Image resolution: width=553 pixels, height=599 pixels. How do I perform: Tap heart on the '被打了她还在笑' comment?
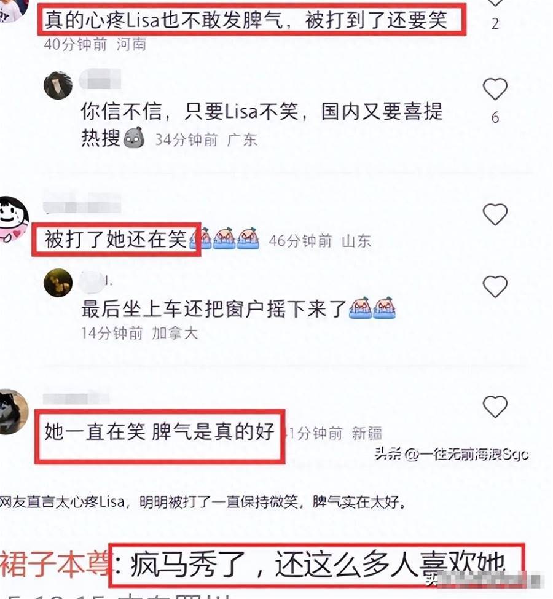point(495,214)
